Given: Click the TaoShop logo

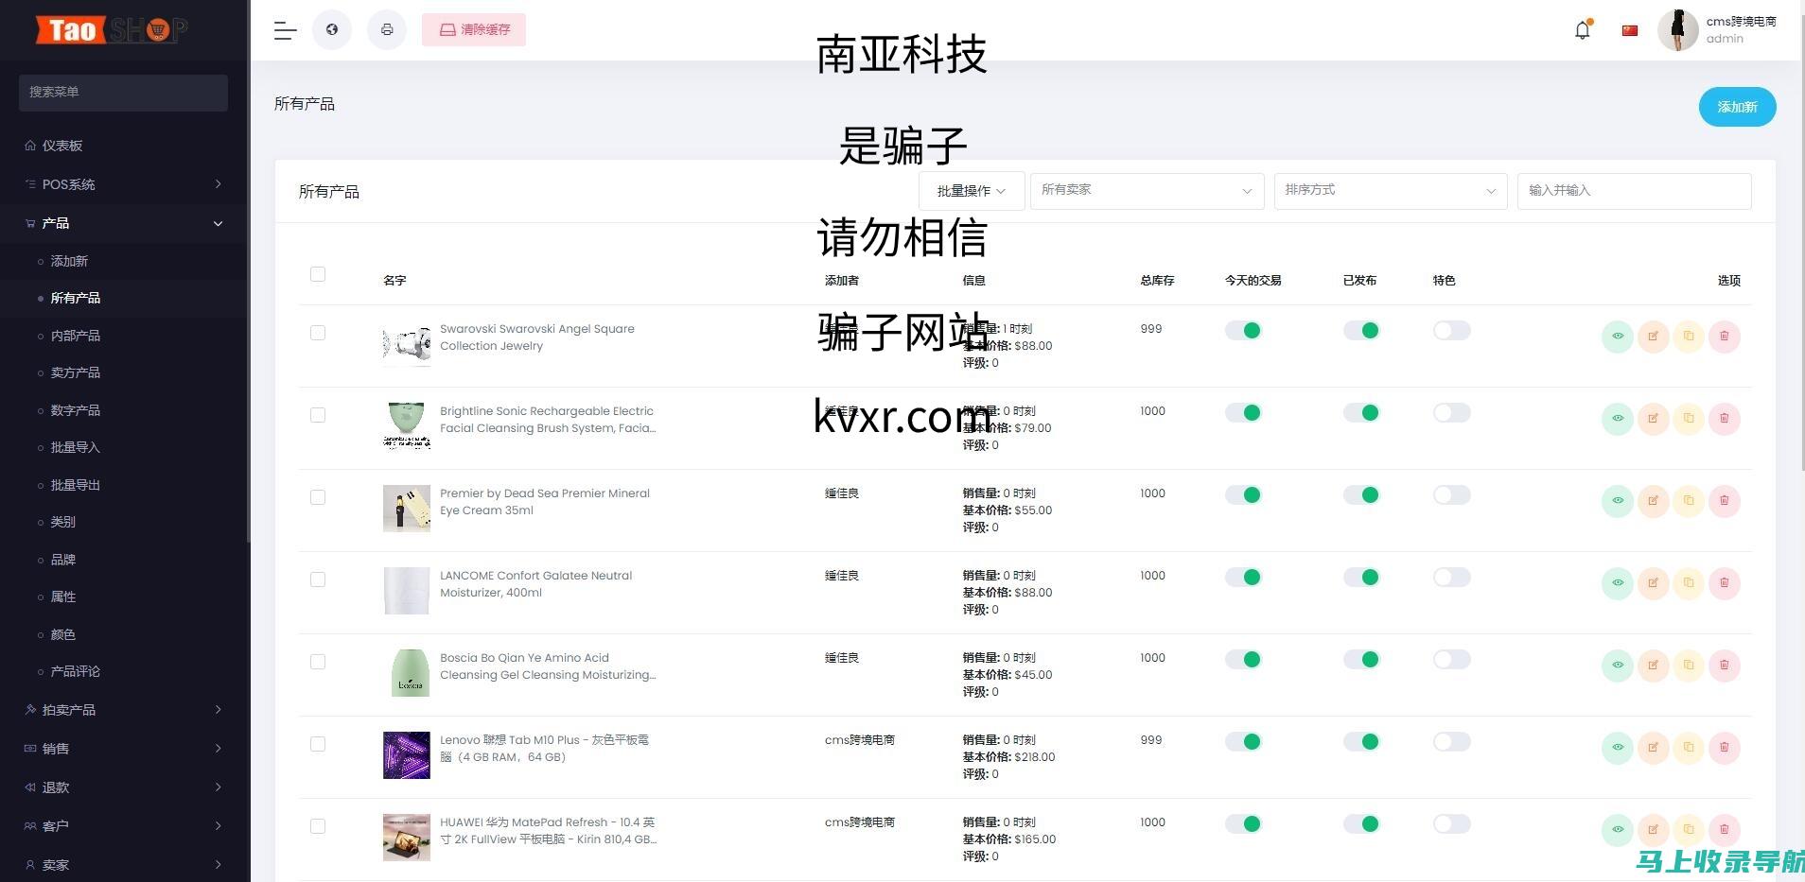Looking at the screenshot, I should click(x=113, y=30).
